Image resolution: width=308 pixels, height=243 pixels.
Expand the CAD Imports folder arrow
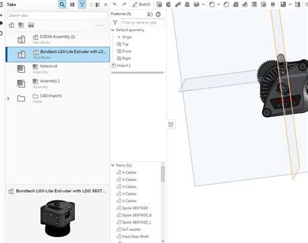[8, 99]
